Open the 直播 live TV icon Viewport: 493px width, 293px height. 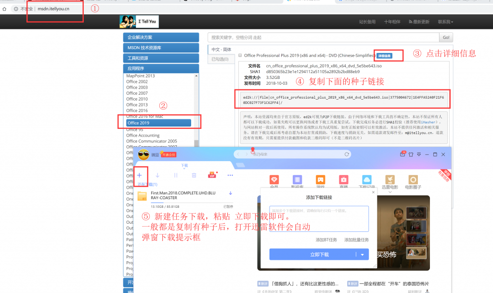[x=343, y=179]
